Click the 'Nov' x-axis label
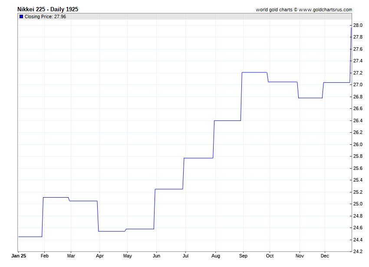The height and width of the screenshot is (267, 369). (x=300, y=256)
